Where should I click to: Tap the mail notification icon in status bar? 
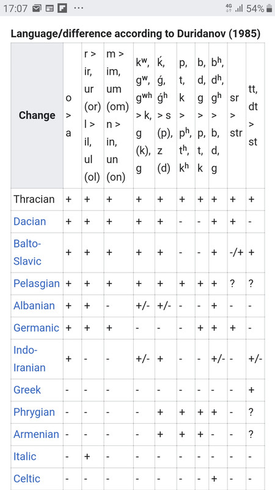click(x=37, y=9)
